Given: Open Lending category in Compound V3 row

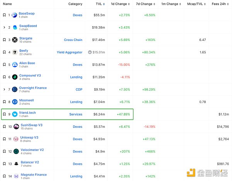Looking at the screenshot, I should click(x=76, y=77).
